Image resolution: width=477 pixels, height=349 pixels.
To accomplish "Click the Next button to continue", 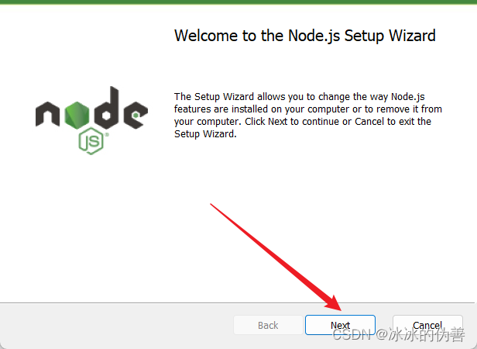I will coord(340,325).
